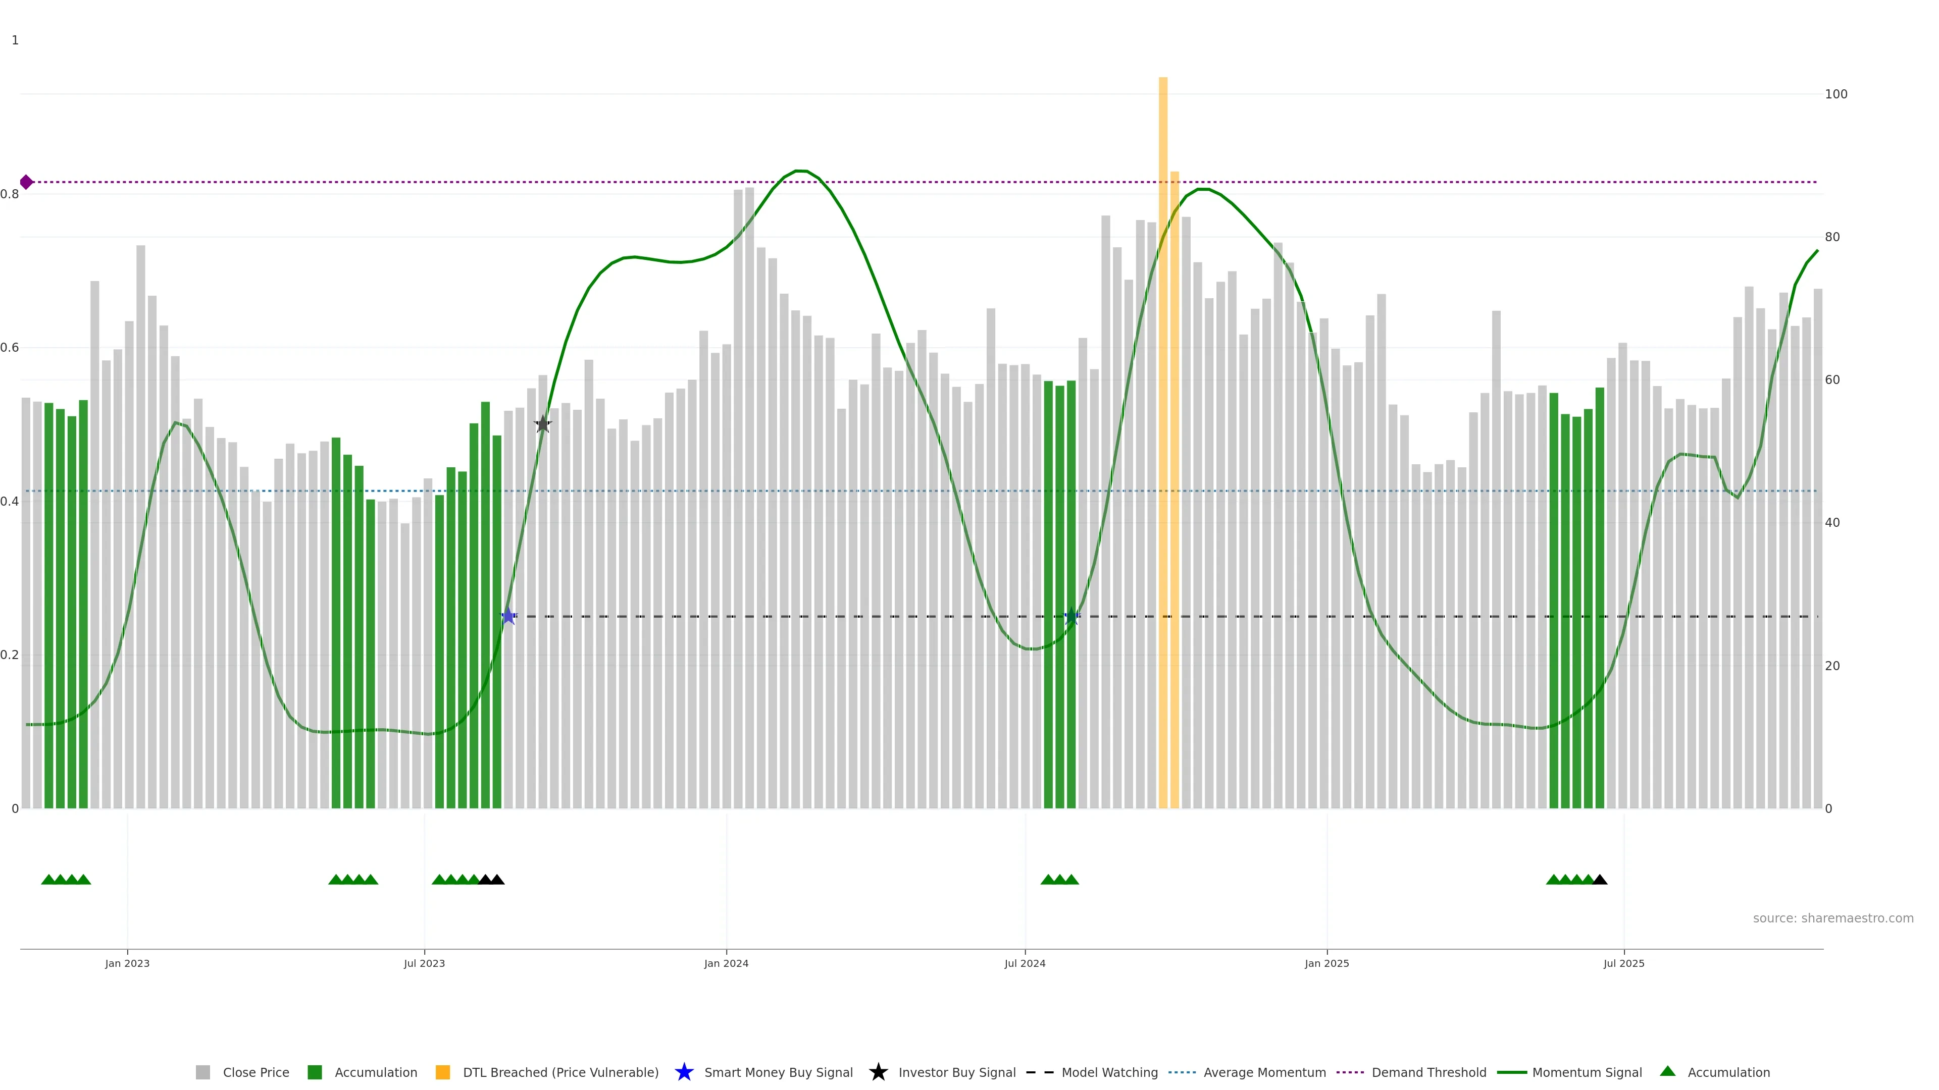Click the dashed Model Watching legend marker
This screenshot has height=1090, width=1939.
[x=1040, y=1073]
